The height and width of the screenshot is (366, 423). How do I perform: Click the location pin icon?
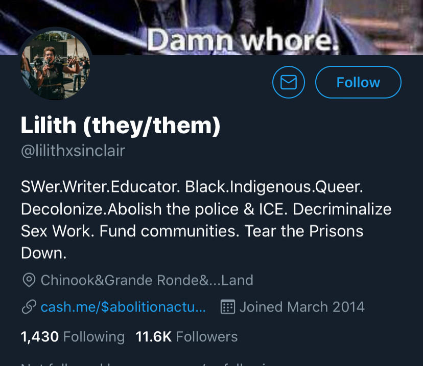coord(29,280)
